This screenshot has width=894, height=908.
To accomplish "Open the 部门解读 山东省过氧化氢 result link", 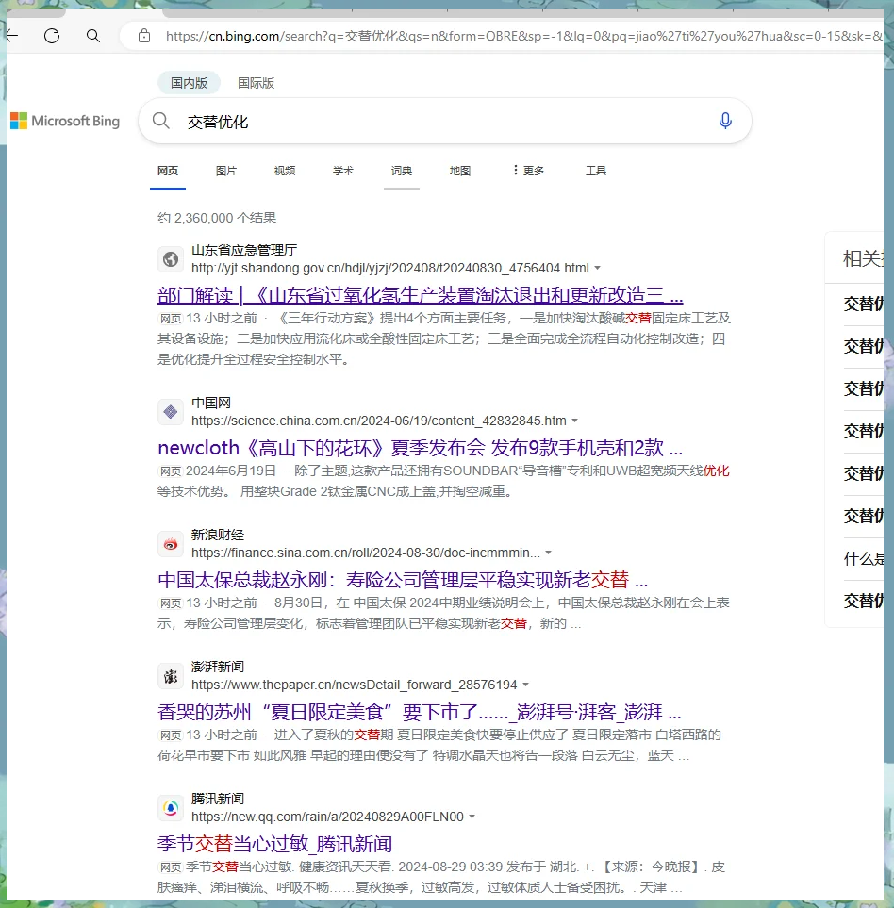I will click(x=421, y=295).
